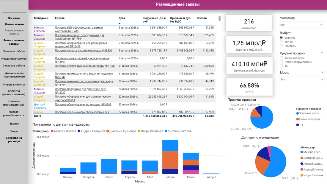
Task: Switch to Реализованные заказы page
Action: [x=14, y=42]
